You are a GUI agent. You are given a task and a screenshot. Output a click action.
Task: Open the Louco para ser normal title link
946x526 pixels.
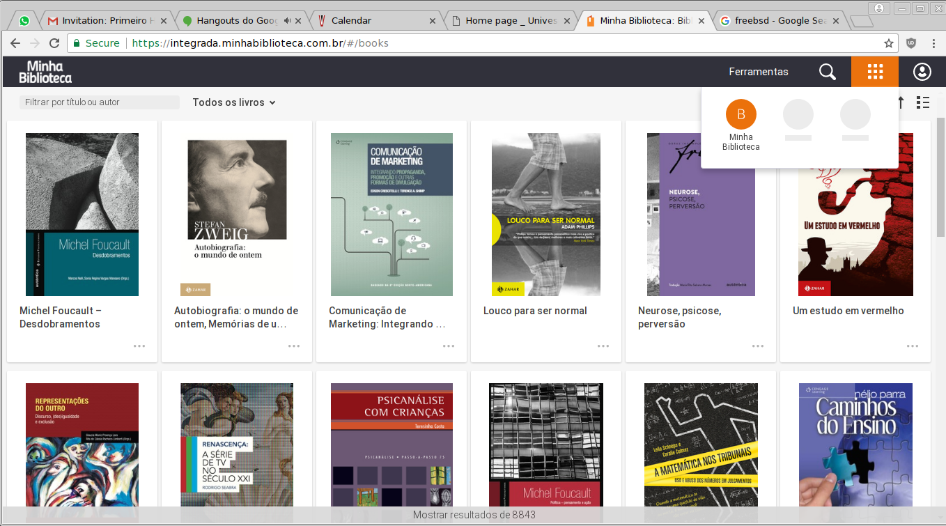pyautogui.click(x=535, y=311)
